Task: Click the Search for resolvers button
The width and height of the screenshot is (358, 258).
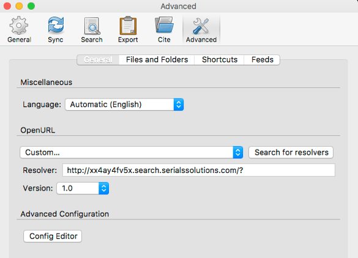Action: point(291,152)
